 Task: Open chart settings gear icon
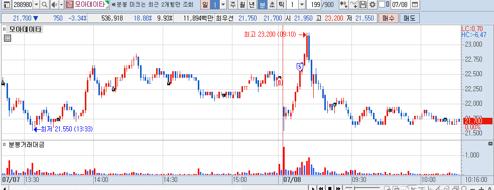click(x=373, y=5)
